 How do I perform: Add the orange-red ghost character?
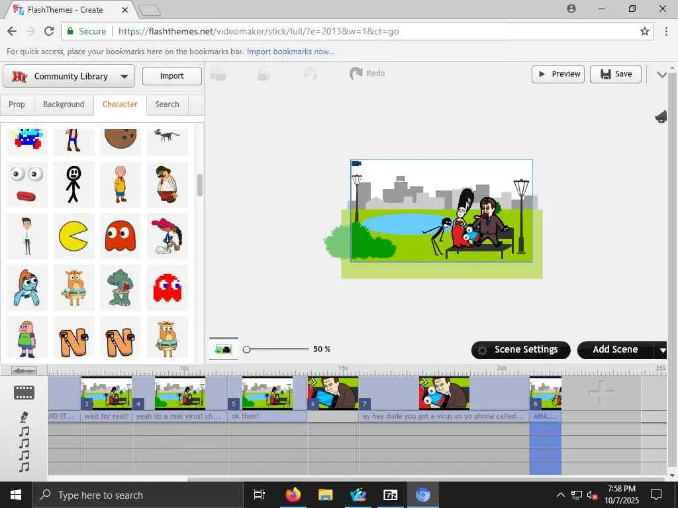click(121, 236)
